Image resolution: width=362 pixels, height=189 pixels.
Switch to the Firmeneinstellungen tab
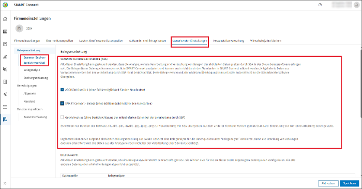point(27,41)
